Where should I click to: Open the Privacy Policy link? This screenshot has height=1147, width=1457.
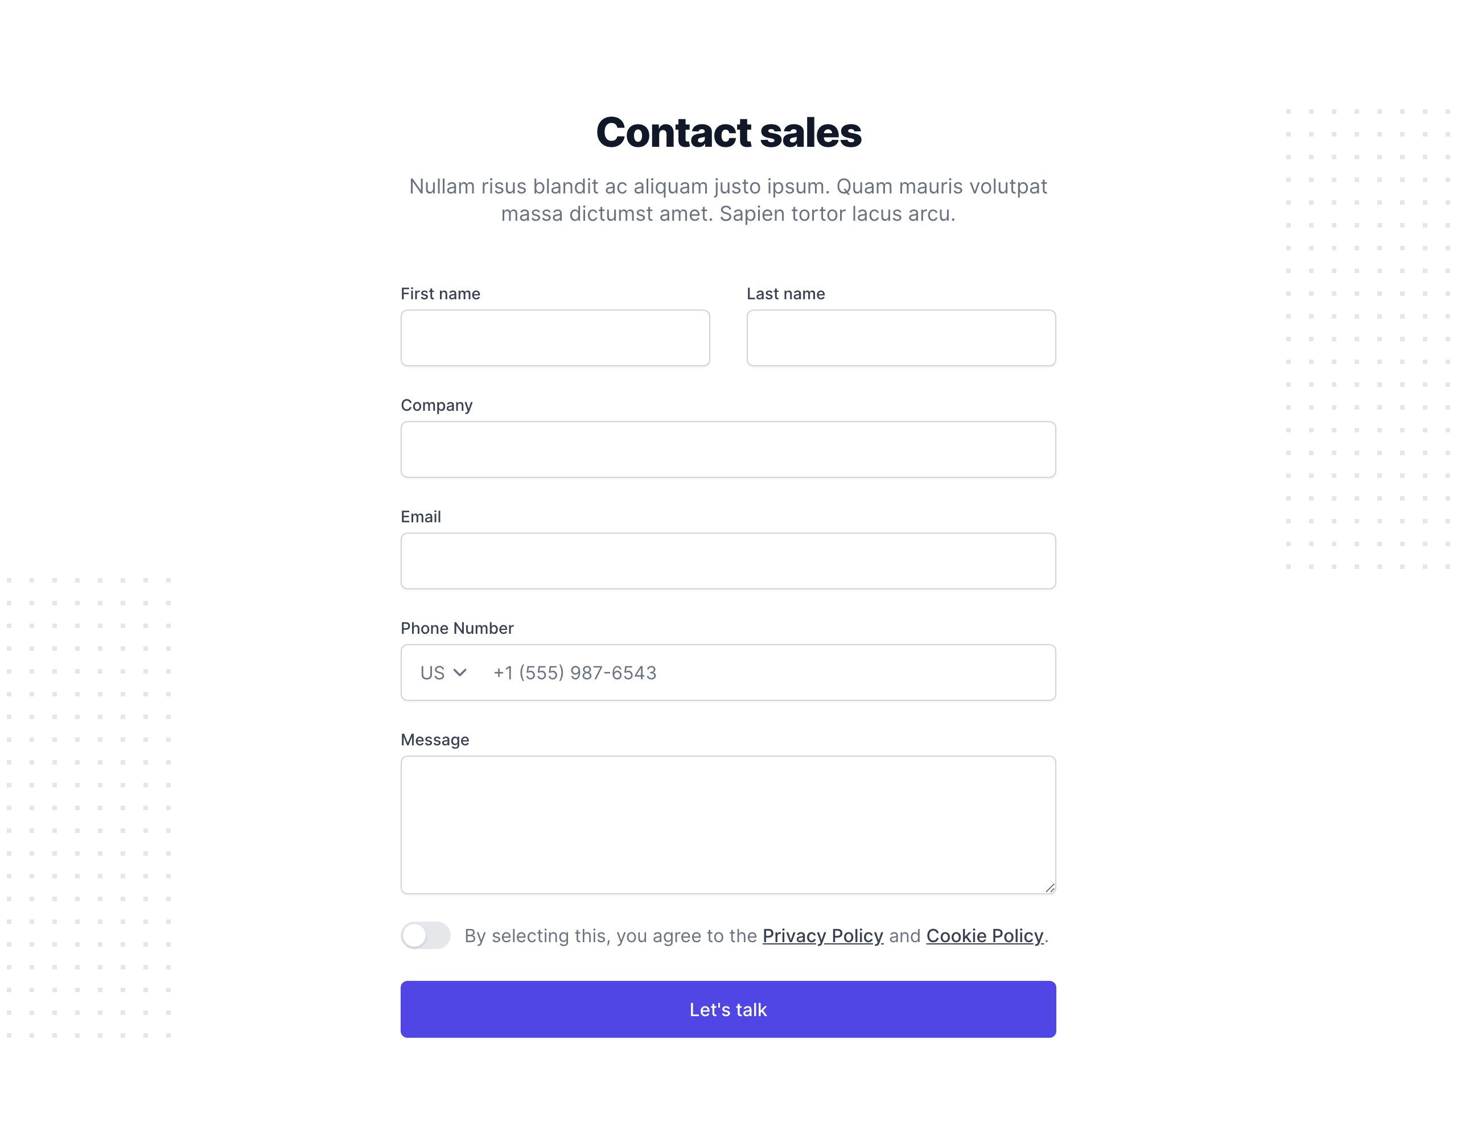(x=822, y=935)
